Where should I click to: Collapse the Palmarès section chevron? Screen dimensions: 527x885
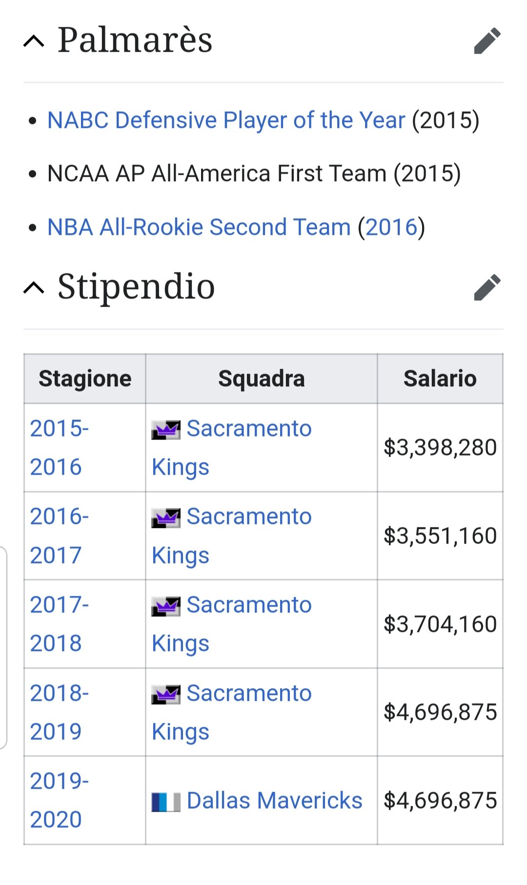click(34, 41)
